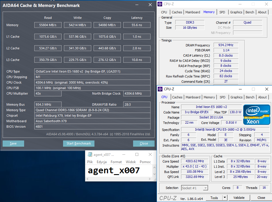Click the Asus Sabertooth X79 motherboard field
Viewport: 272px width, 202px height.
point(92,121)
